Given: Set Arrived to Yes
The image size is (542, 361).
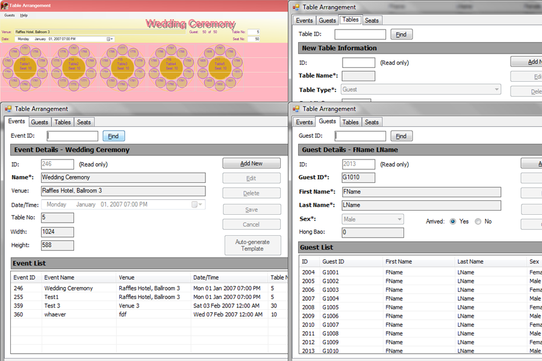Looking at the screenshot, I should [x=453, y=221].
